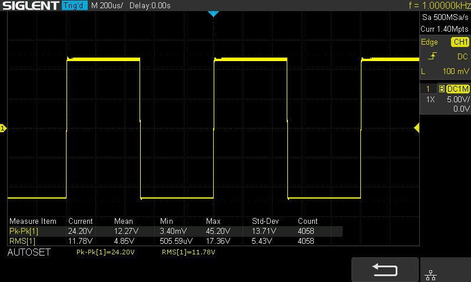Click the RMS std-dev value 5.43V
Viewport: 471px width, 282px height.
coord(262,241)
